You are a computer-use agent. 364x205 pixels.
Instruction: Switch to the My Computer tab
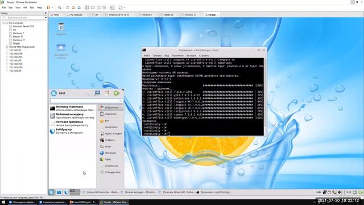point(76,15)
